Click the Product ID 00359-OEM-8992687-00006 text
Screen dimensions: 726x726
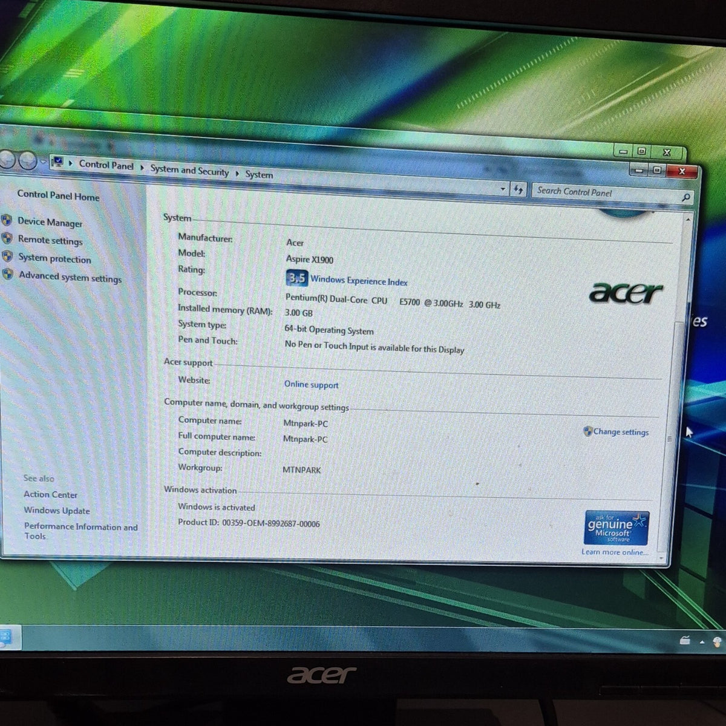[x=249, y=523]
